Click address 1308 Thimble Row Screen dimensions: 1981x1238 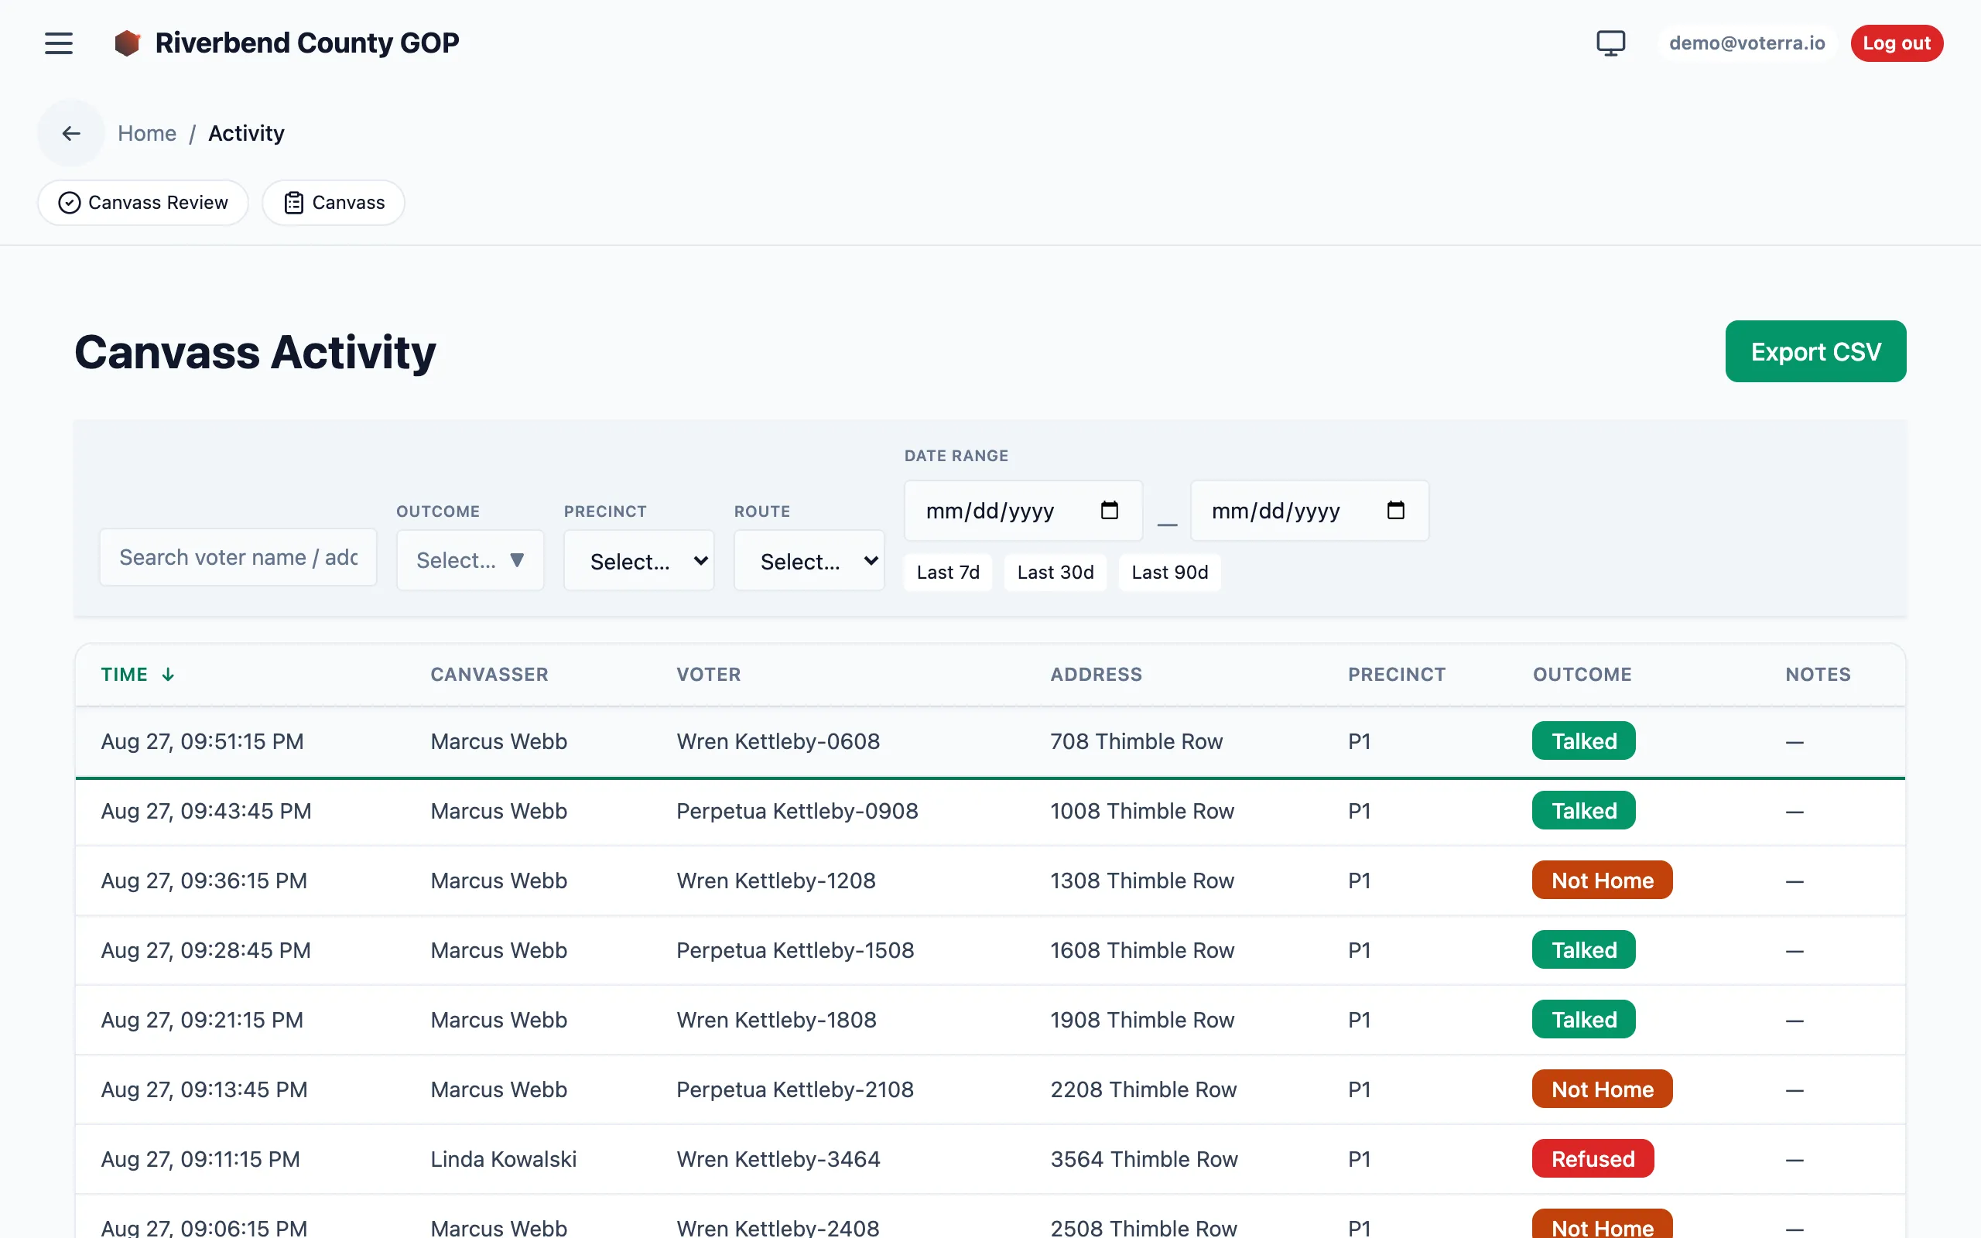[x=1142, y=881]
